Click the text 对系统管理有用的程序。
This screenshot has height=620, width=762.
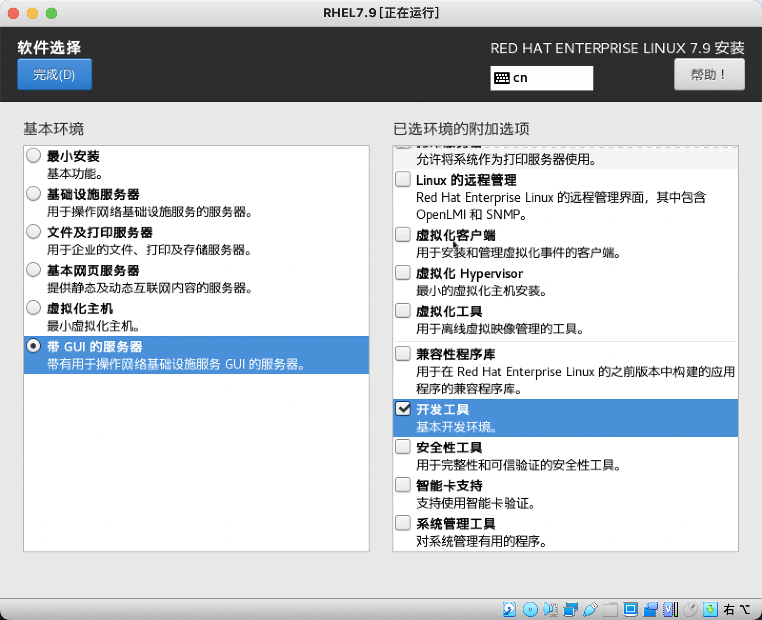click(481, 541)
